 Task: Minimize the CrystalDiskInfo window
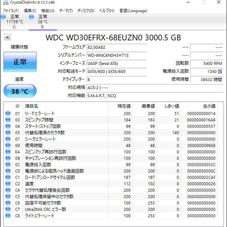pos(188,2)
